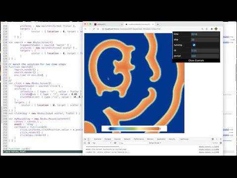237x178 pixels.
Task: Click the time value field
Action: tap(205, 34)
